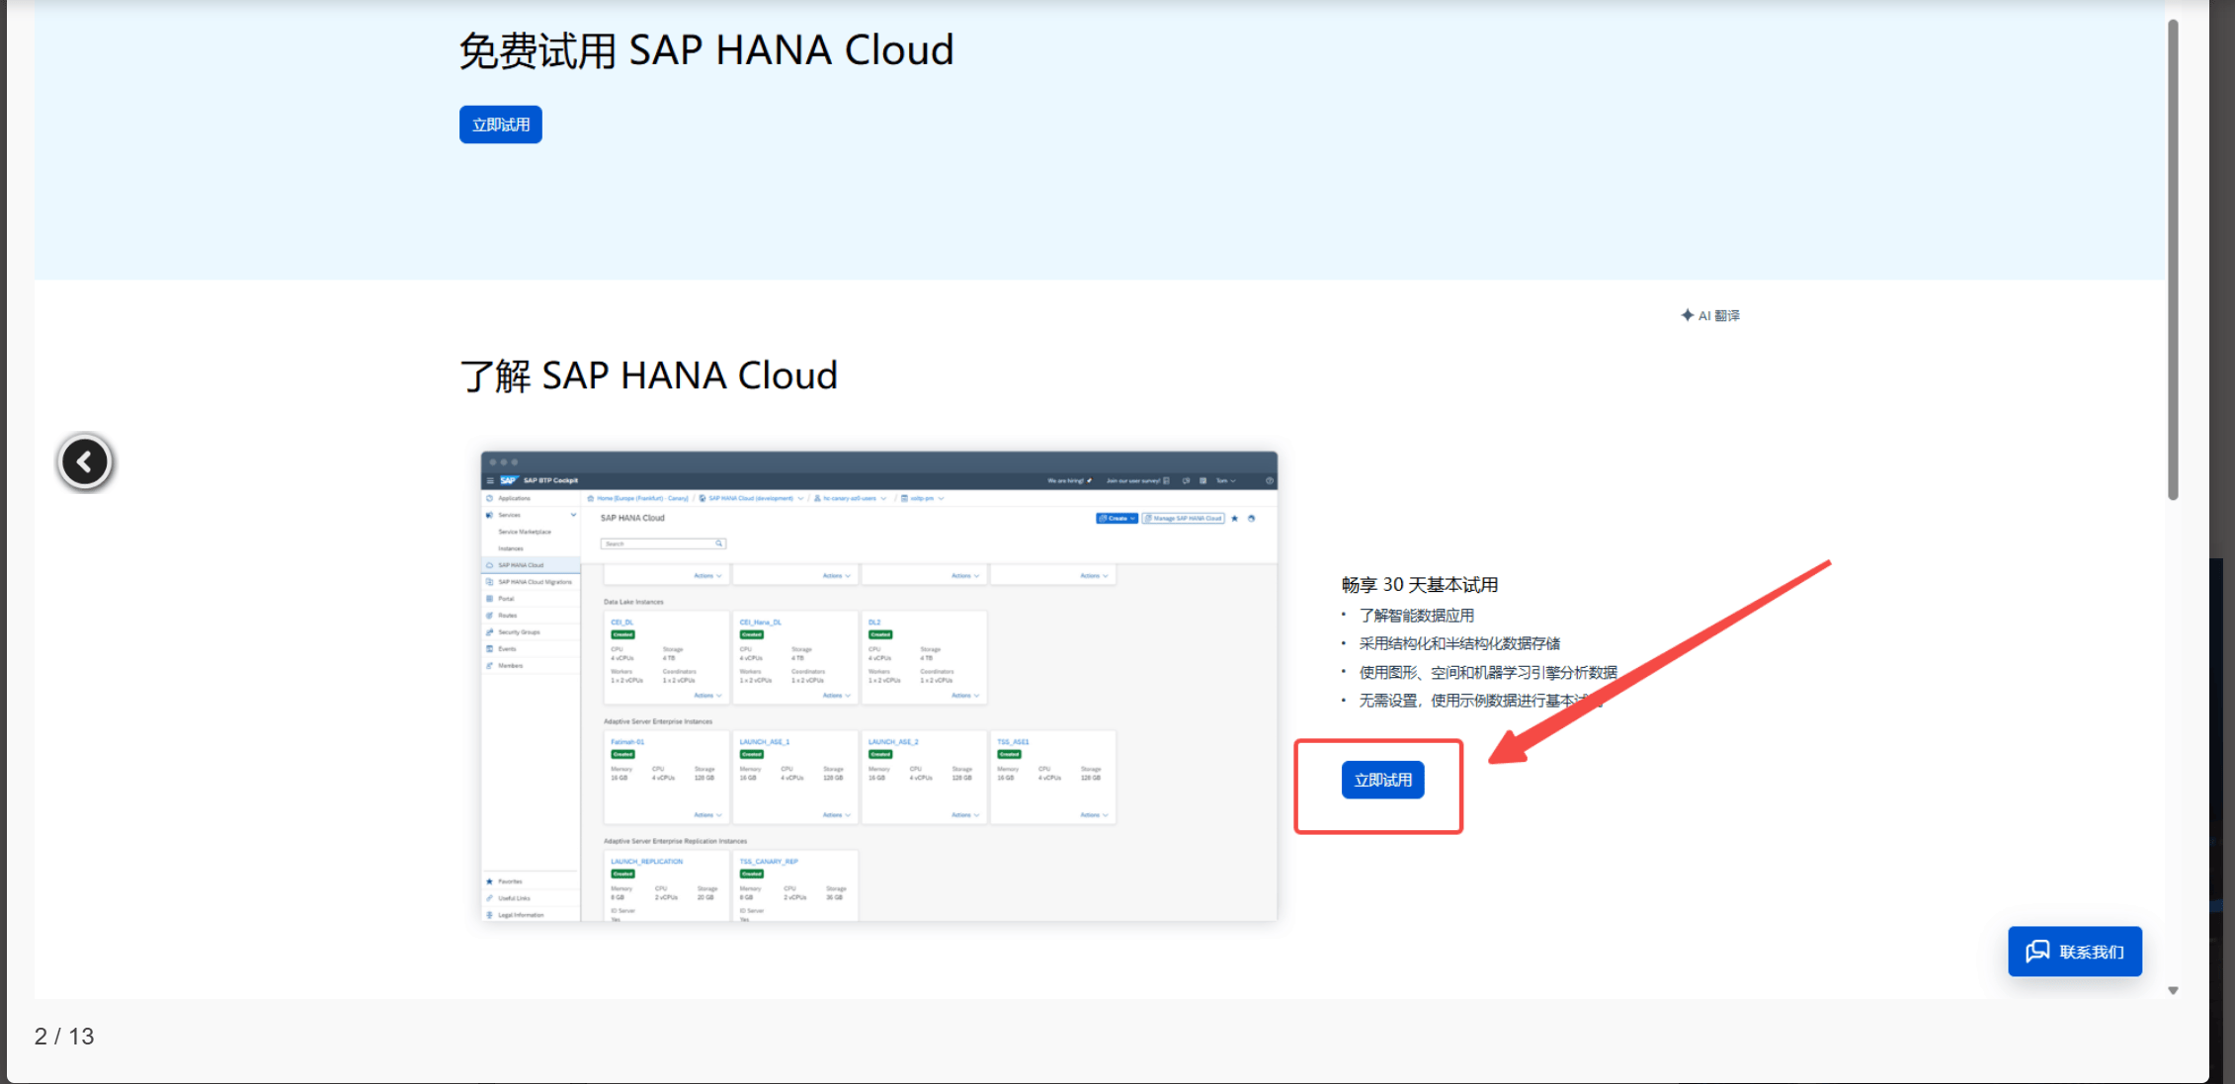
Task: Click the LAUNCH_ASE_1 instance link
Action: pos(764,742)
